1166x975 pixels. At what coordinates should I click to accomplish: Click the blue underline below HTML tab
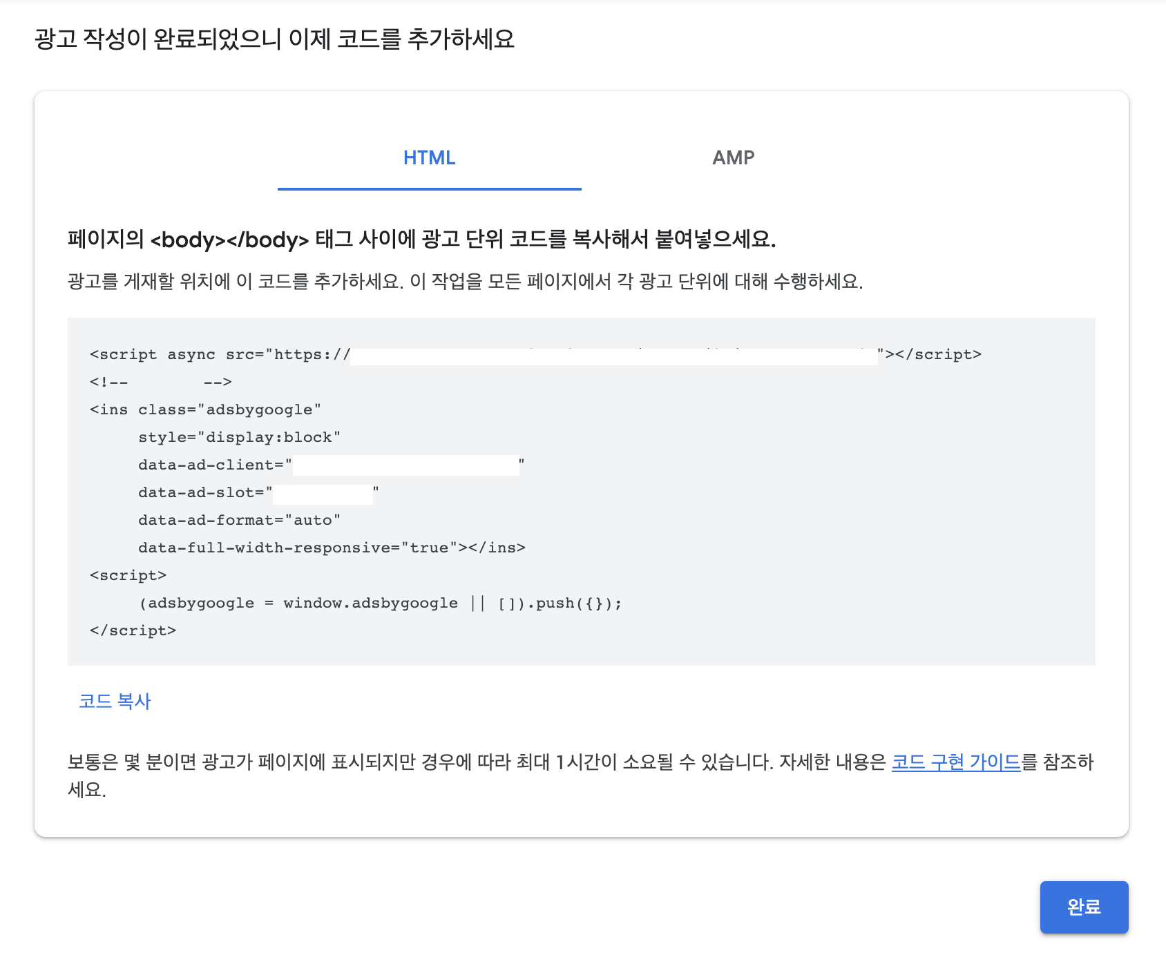pos(429,187)
